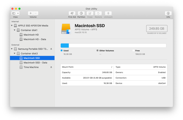Click the blue used-space bar segment
Image resolution: width=183 pixels, height=120 pixels.
coord(65,45)
